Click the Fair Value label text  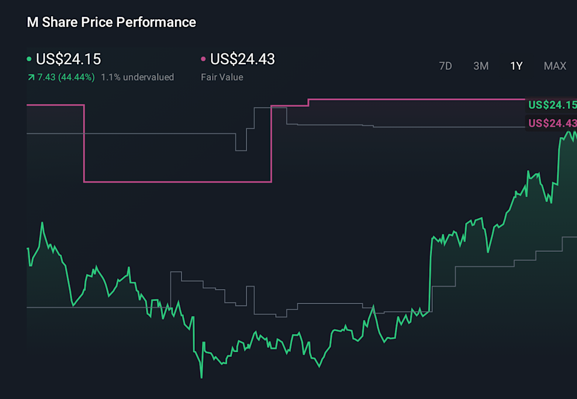[x=222, y=77]
